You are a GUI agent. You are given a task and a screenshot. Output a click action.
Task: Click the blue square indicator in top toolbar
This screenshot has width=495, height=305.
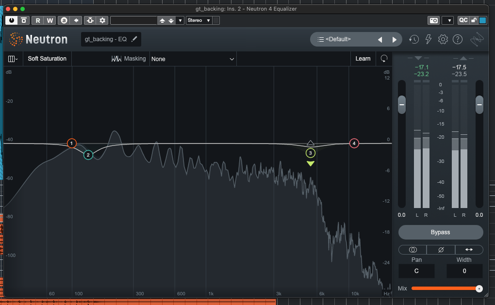[x=483, y=20]
